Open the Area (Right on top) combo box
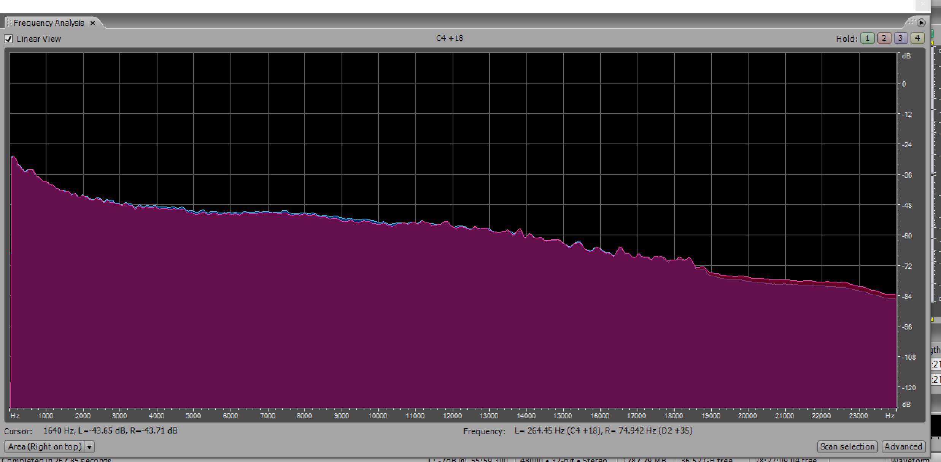 coord(45,447)
